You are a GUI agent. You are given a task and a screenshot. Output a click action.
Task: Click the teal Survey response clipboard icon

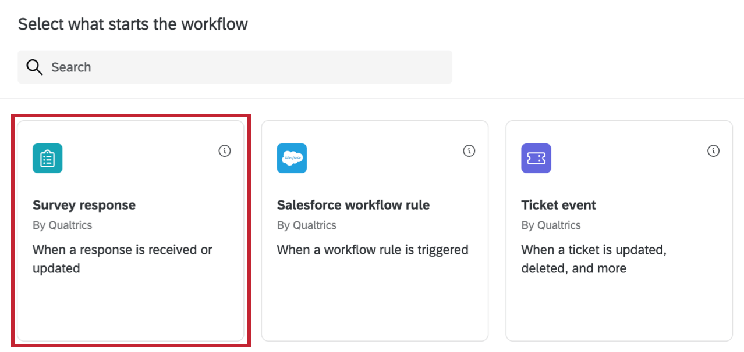point(47,158)
